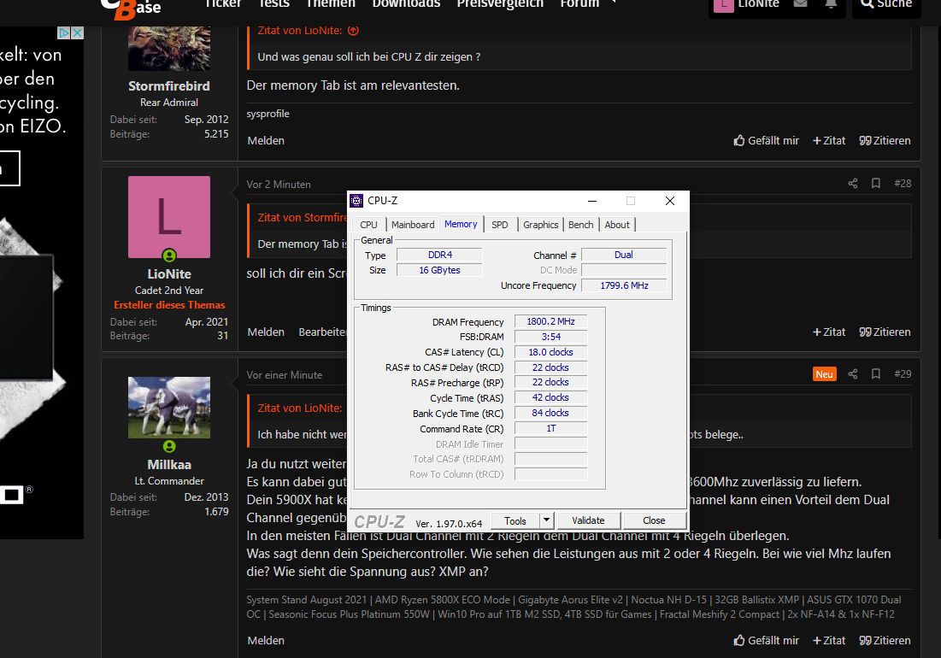
Task: Report Millkaa's post via Melden
Action: pos(266,641)
